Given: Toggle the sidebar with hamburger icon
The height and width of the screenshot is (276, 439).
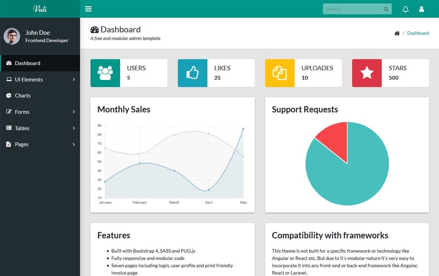Looking at the screenshot, I should [x=88, y=9].
